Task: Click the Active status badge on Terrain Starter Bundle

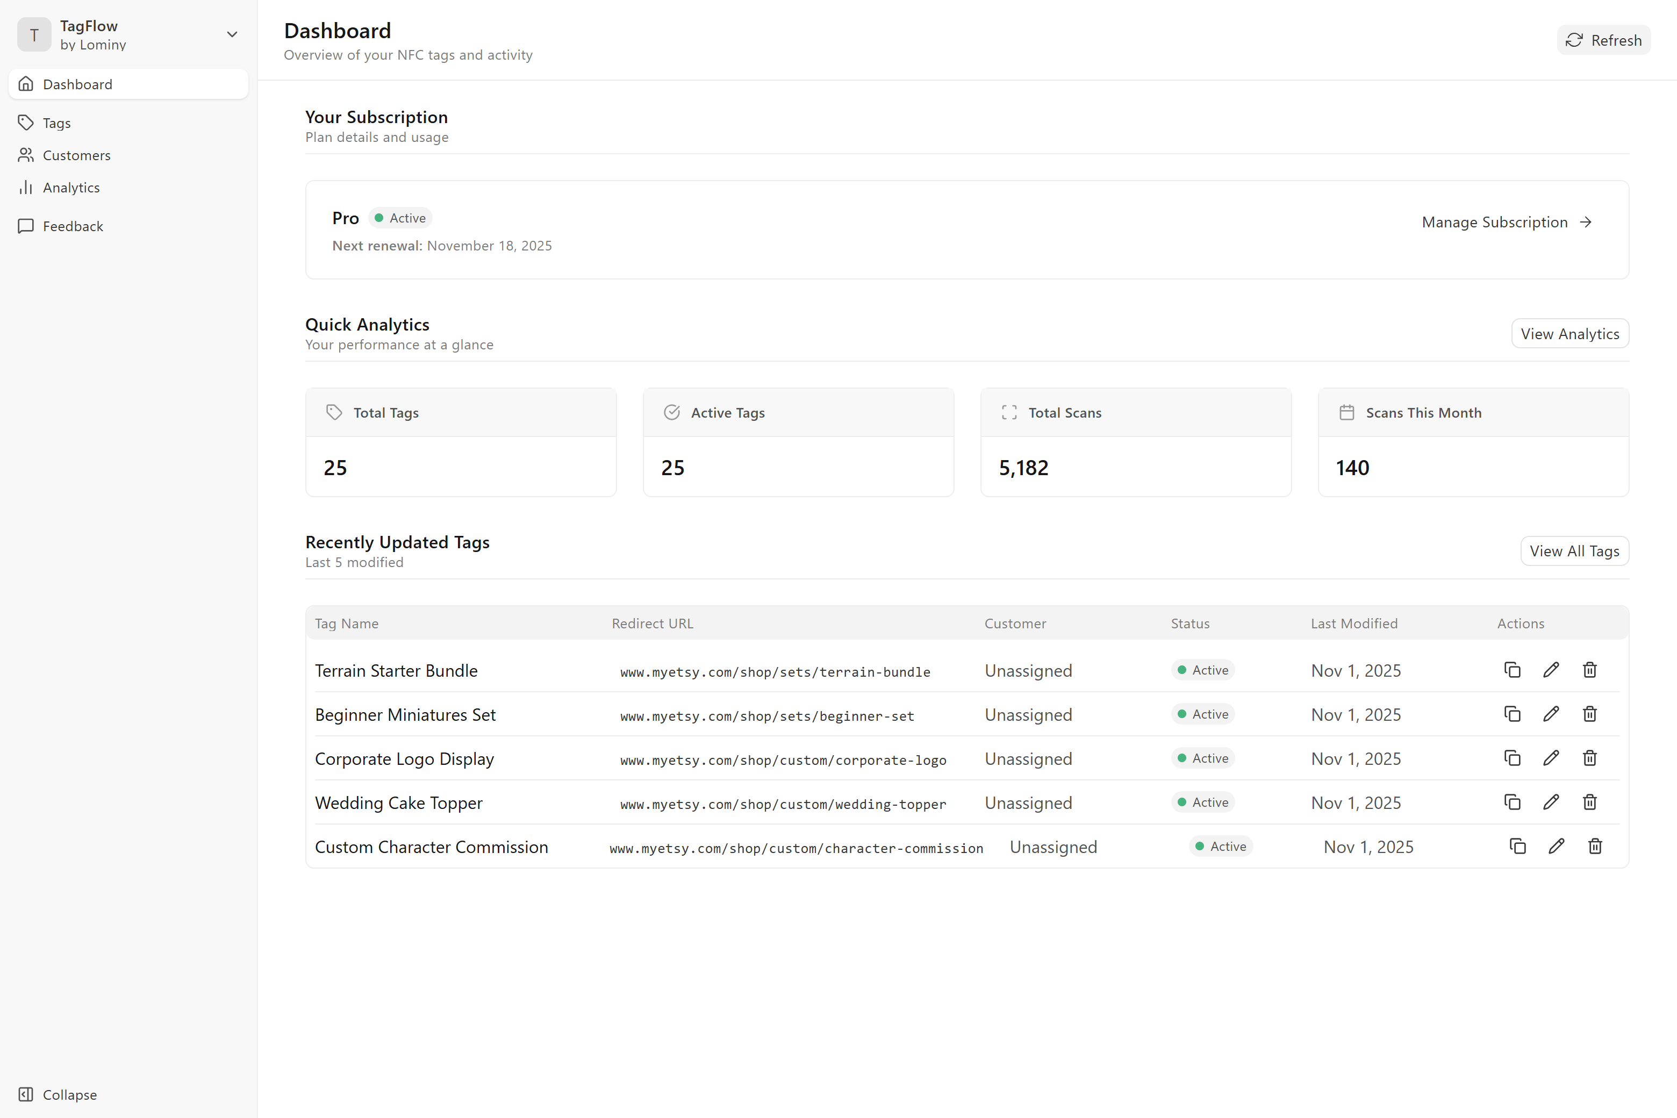Action: [1202, 670]
